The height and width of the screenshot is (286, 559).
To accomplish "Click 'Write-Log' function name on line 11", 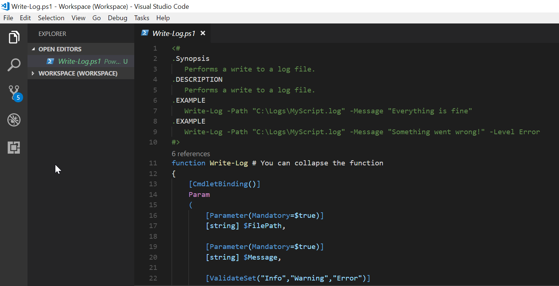I will pyautogui.click(x=229, y=163).
